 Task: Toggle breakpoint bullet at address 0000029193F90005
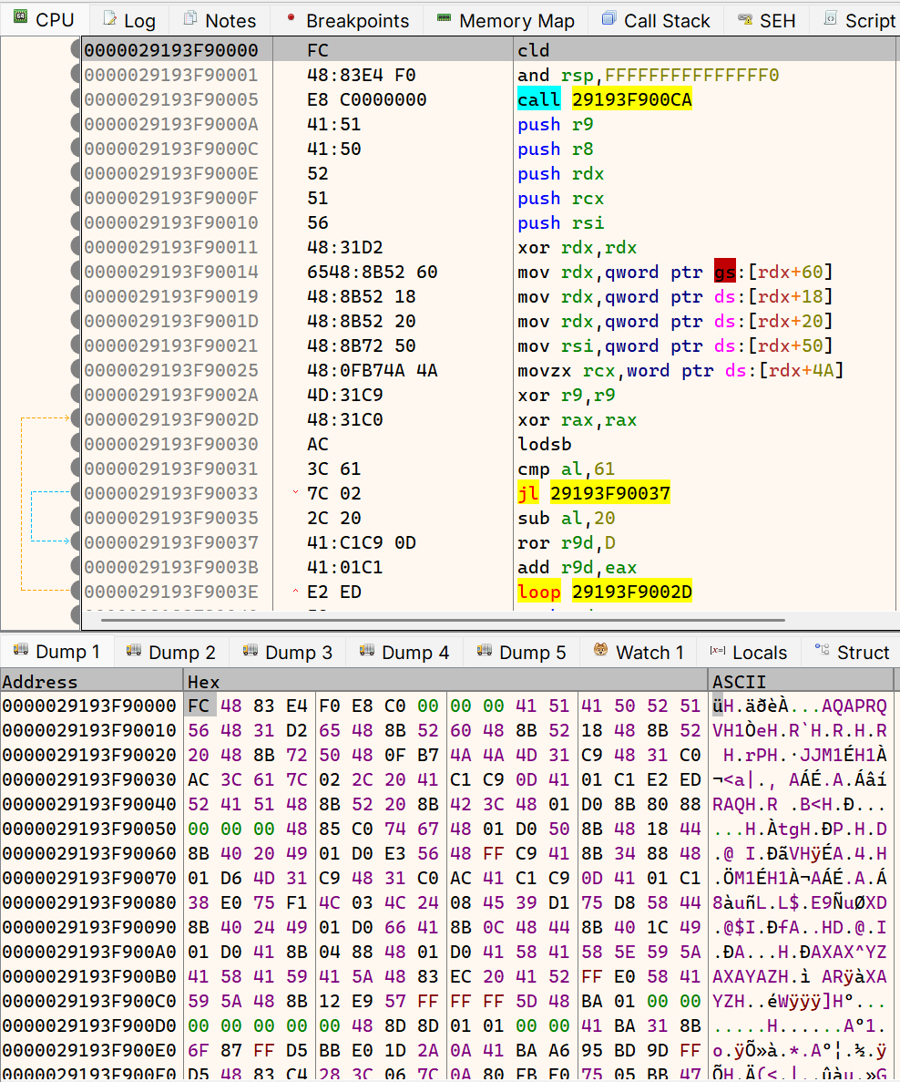[x=76, y=98]
